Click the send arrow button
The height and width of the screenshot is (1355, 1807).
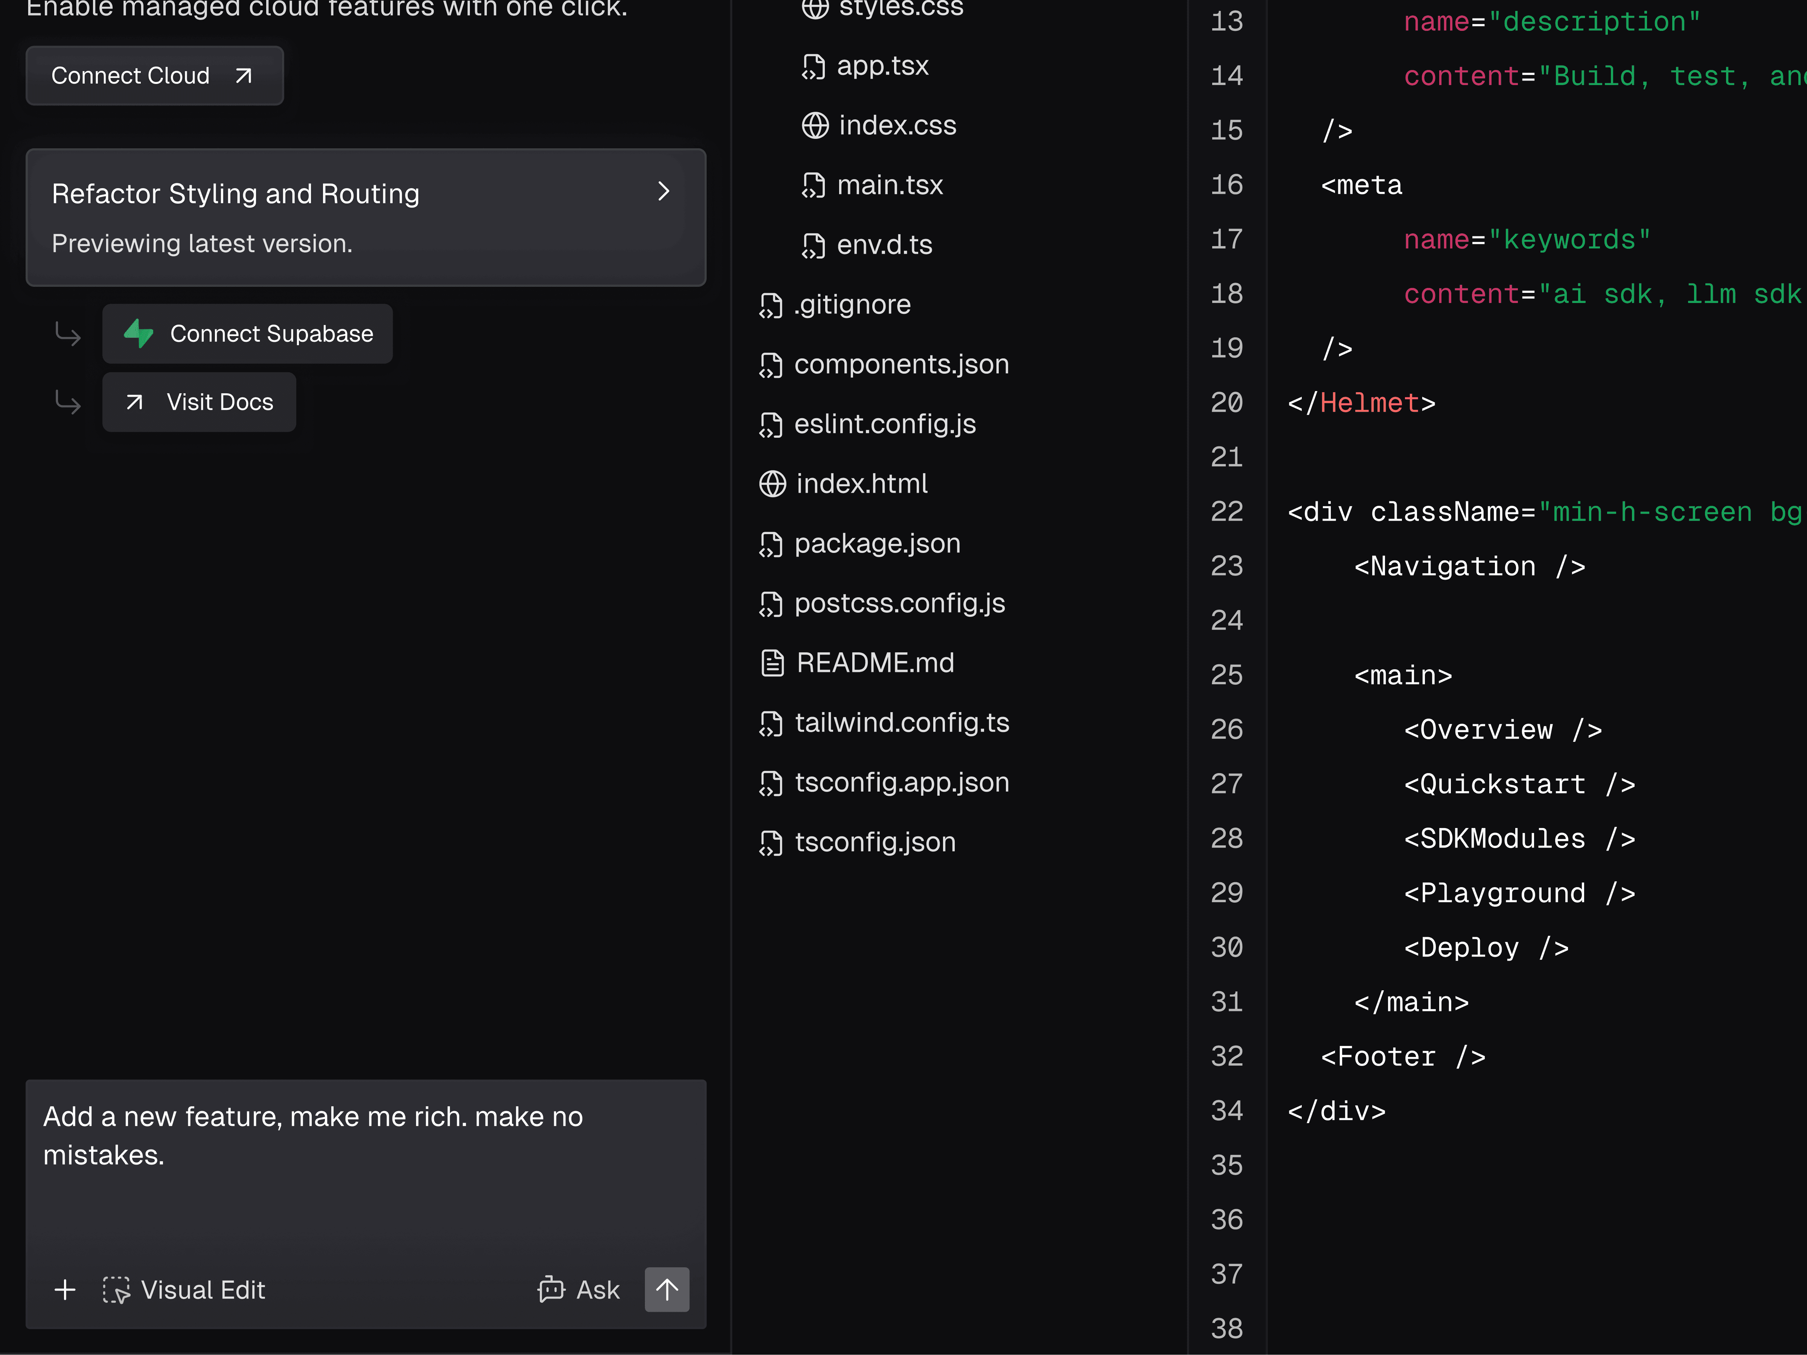click(667, 1290)
